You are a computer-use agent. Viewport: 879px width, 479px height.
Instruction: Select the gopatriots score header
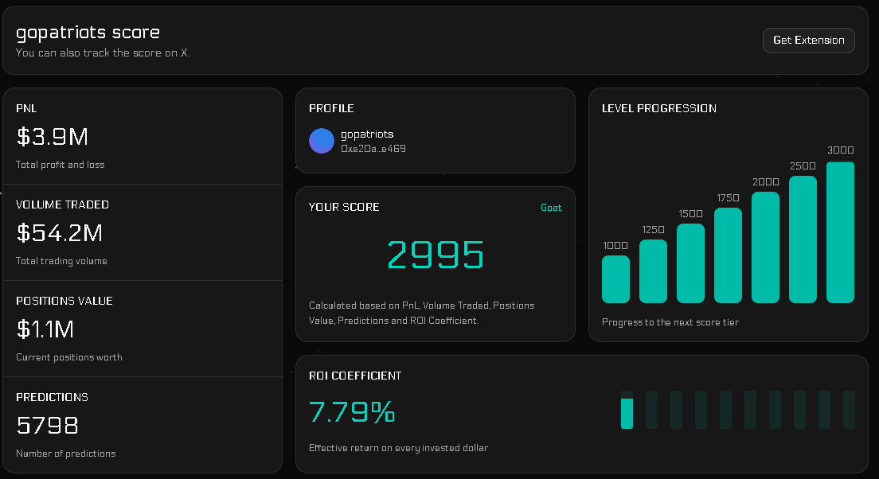88,33
